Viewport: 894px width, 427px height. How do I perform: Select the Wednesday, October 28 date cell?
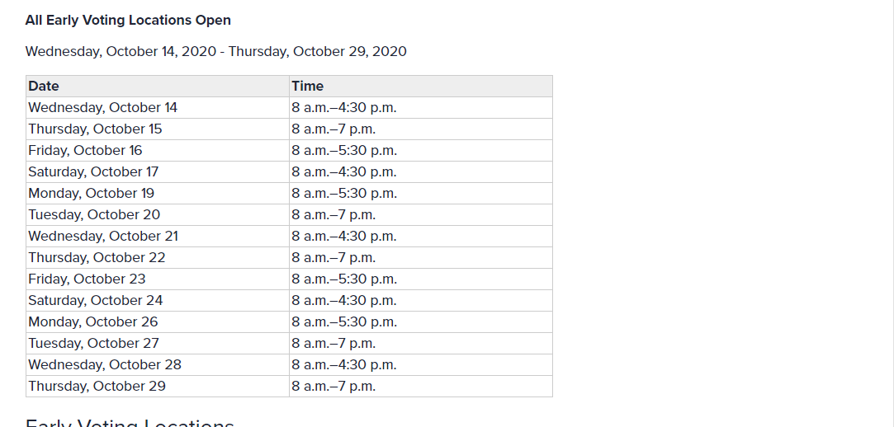tap(158, 365)
